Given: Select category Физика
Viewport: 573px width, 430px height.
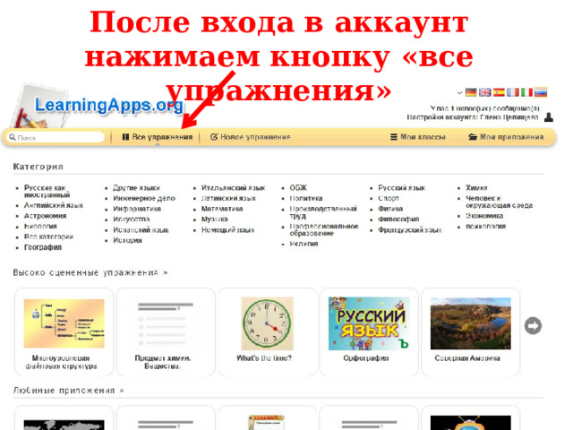Looking at the screenshot, I should point(390,209).
